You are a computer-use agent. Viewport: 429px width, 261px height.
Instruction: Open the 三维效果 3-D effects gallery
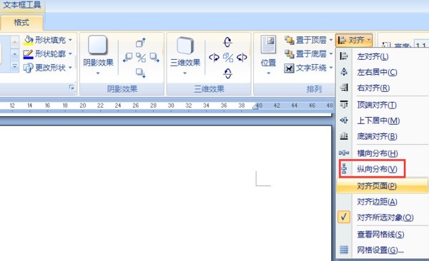[x=185, y=56]
